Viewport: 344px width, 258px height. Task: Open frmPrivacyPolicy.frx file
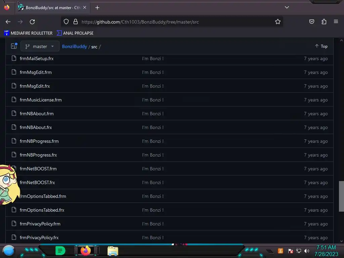click(x=39, y=238)
